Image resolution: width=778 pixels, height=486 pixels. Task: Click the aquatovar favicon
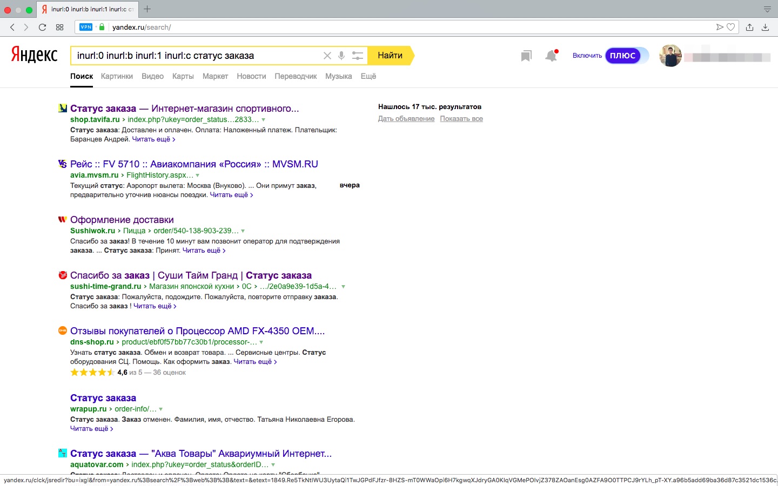[x=63, y=453]
